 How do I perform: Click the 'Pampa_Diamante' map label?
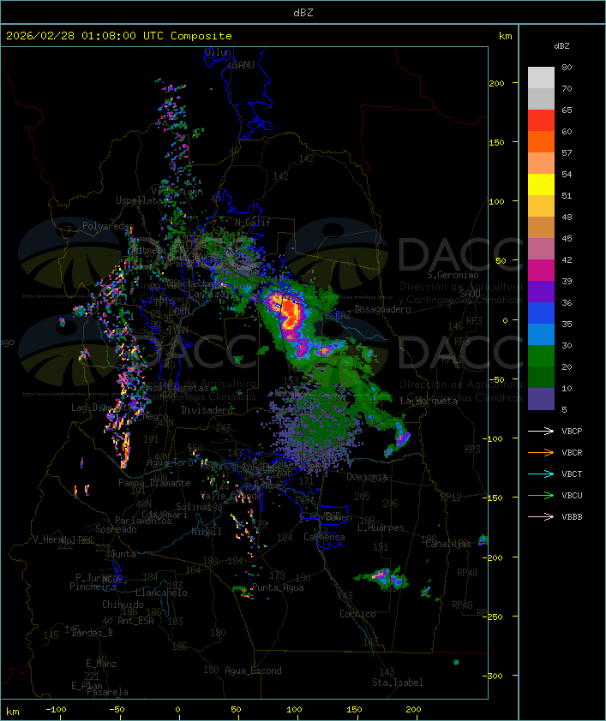coord(154,483)
